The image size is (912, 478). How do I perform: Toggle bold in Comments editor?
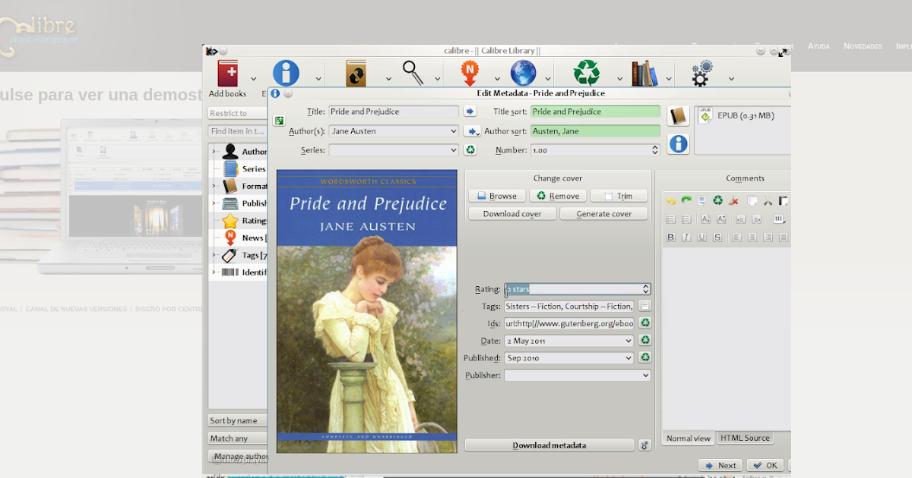point(671,237)
